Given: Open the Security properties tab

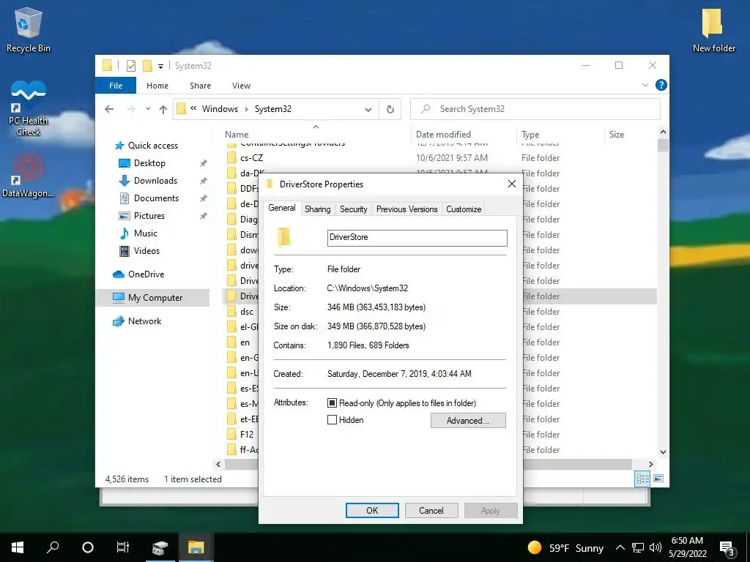Looking at the screenshot, I should click(354, 209).
